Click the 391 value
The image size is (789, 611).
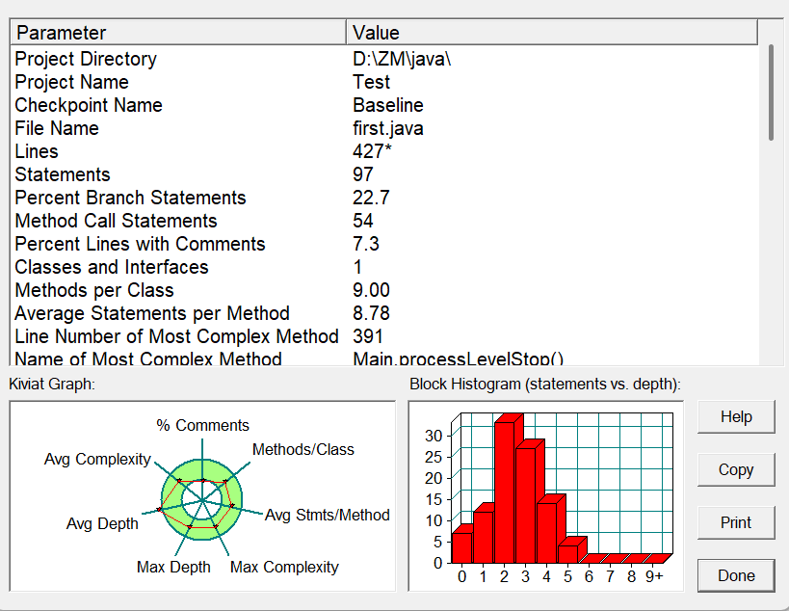368,336
